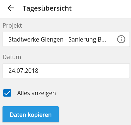Open the Projekt selection field
The image size is (131, 125).
66,39
